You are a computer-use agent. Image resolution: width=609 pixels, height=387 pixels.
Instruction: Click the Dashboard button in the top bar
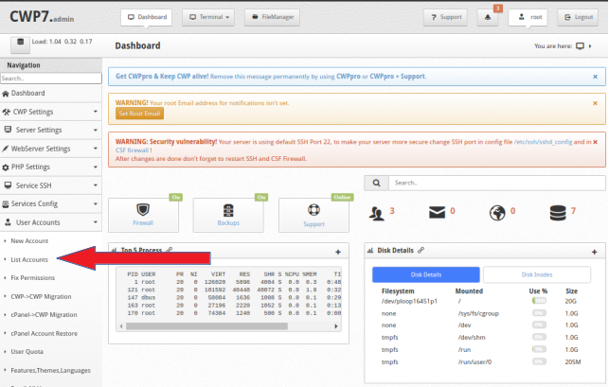click(x=147, y=17)
